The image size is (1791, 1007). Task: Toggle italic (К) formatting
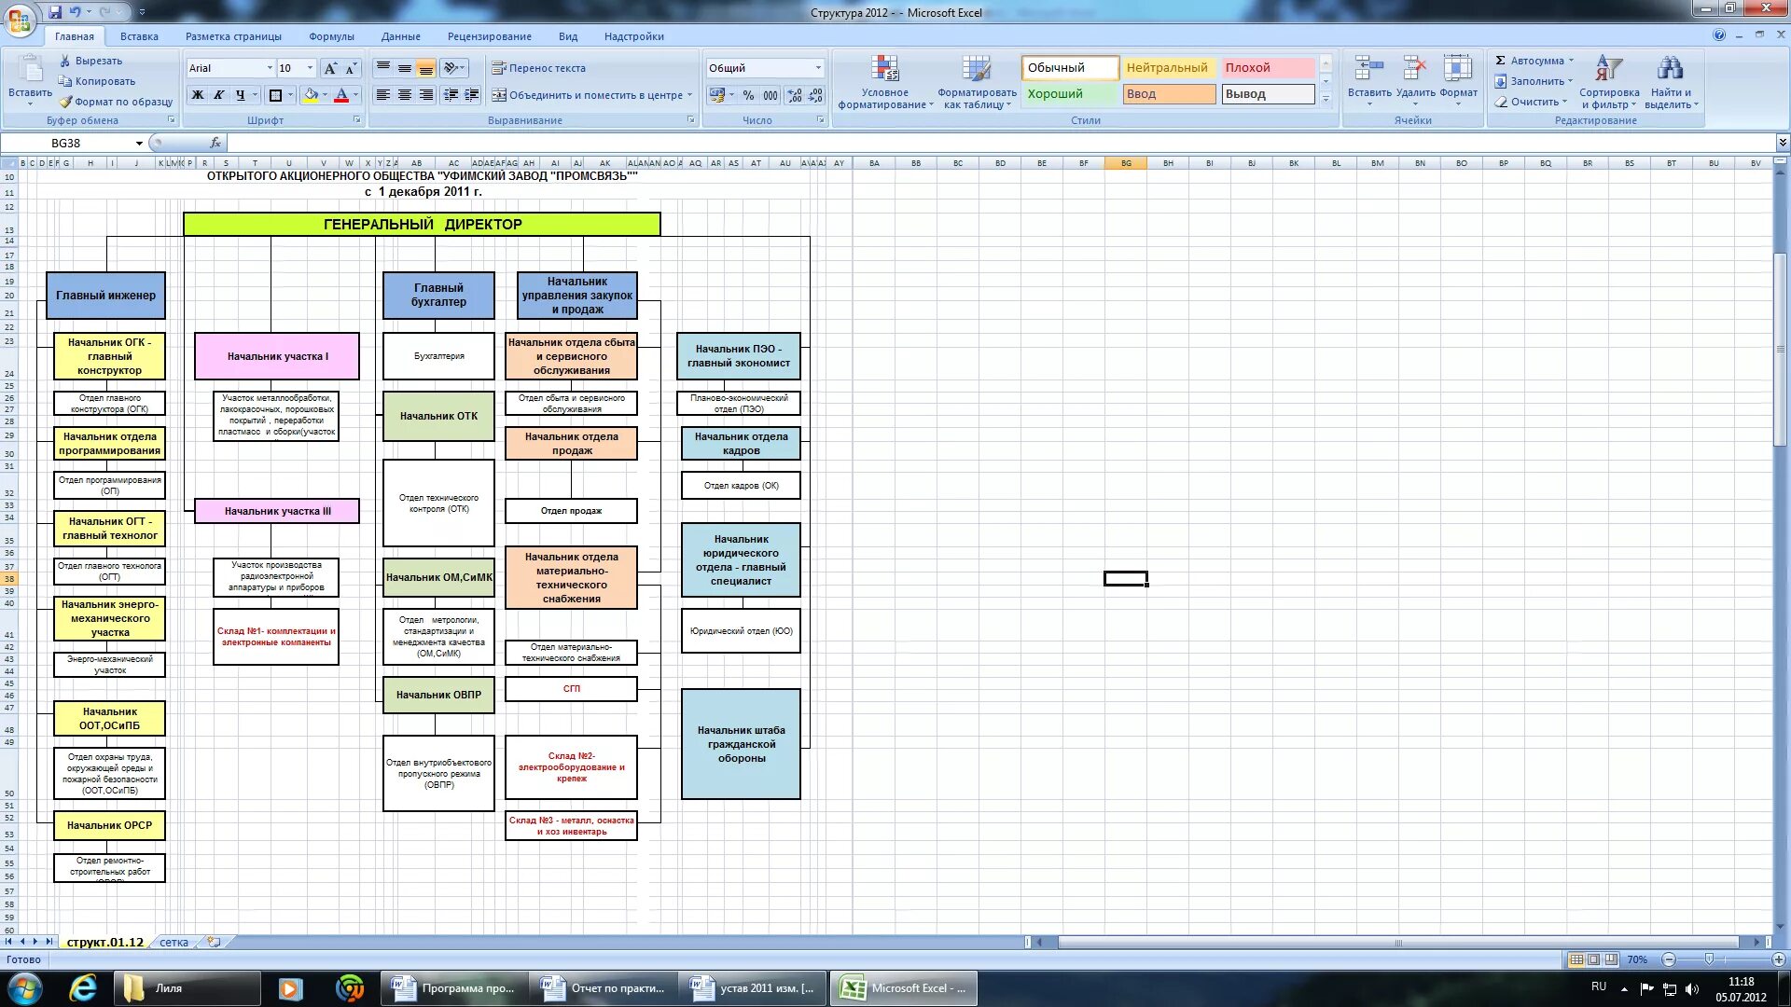pyautogui.click(x=219, y=95)
